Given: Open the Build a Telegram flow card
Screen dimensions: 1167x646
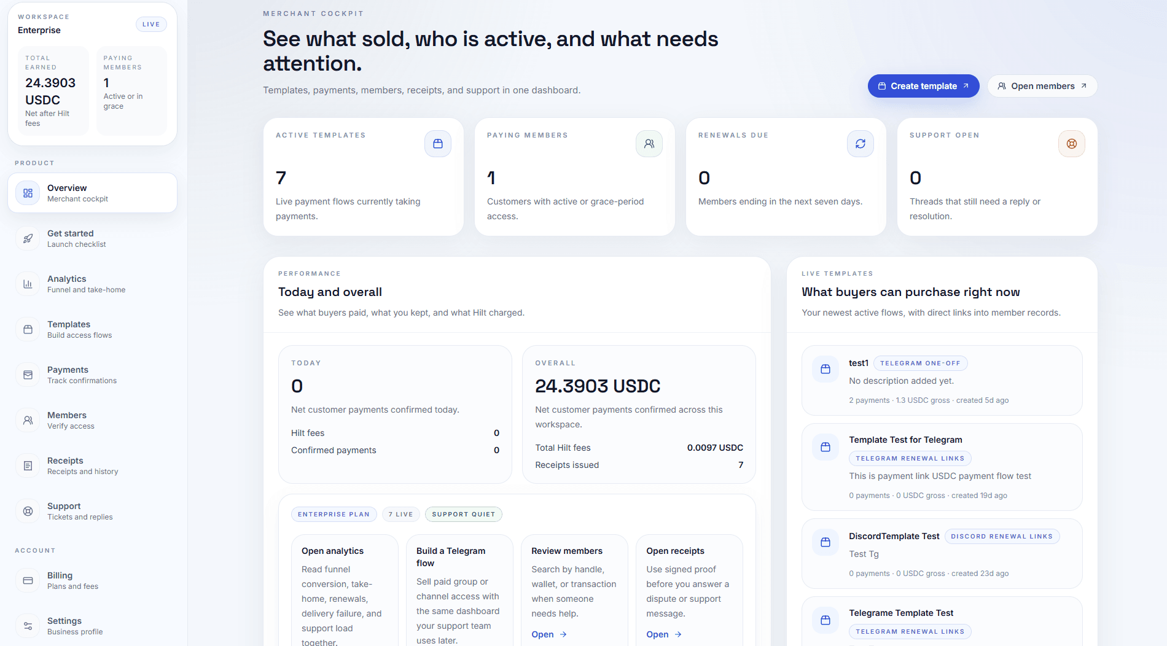Looking at the screenshot, I should pyautogui.click(x=459, y=590).
